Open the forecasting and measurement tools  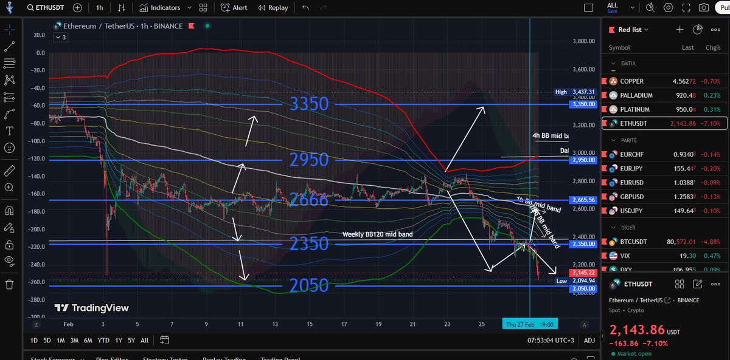tap(9, 97)
